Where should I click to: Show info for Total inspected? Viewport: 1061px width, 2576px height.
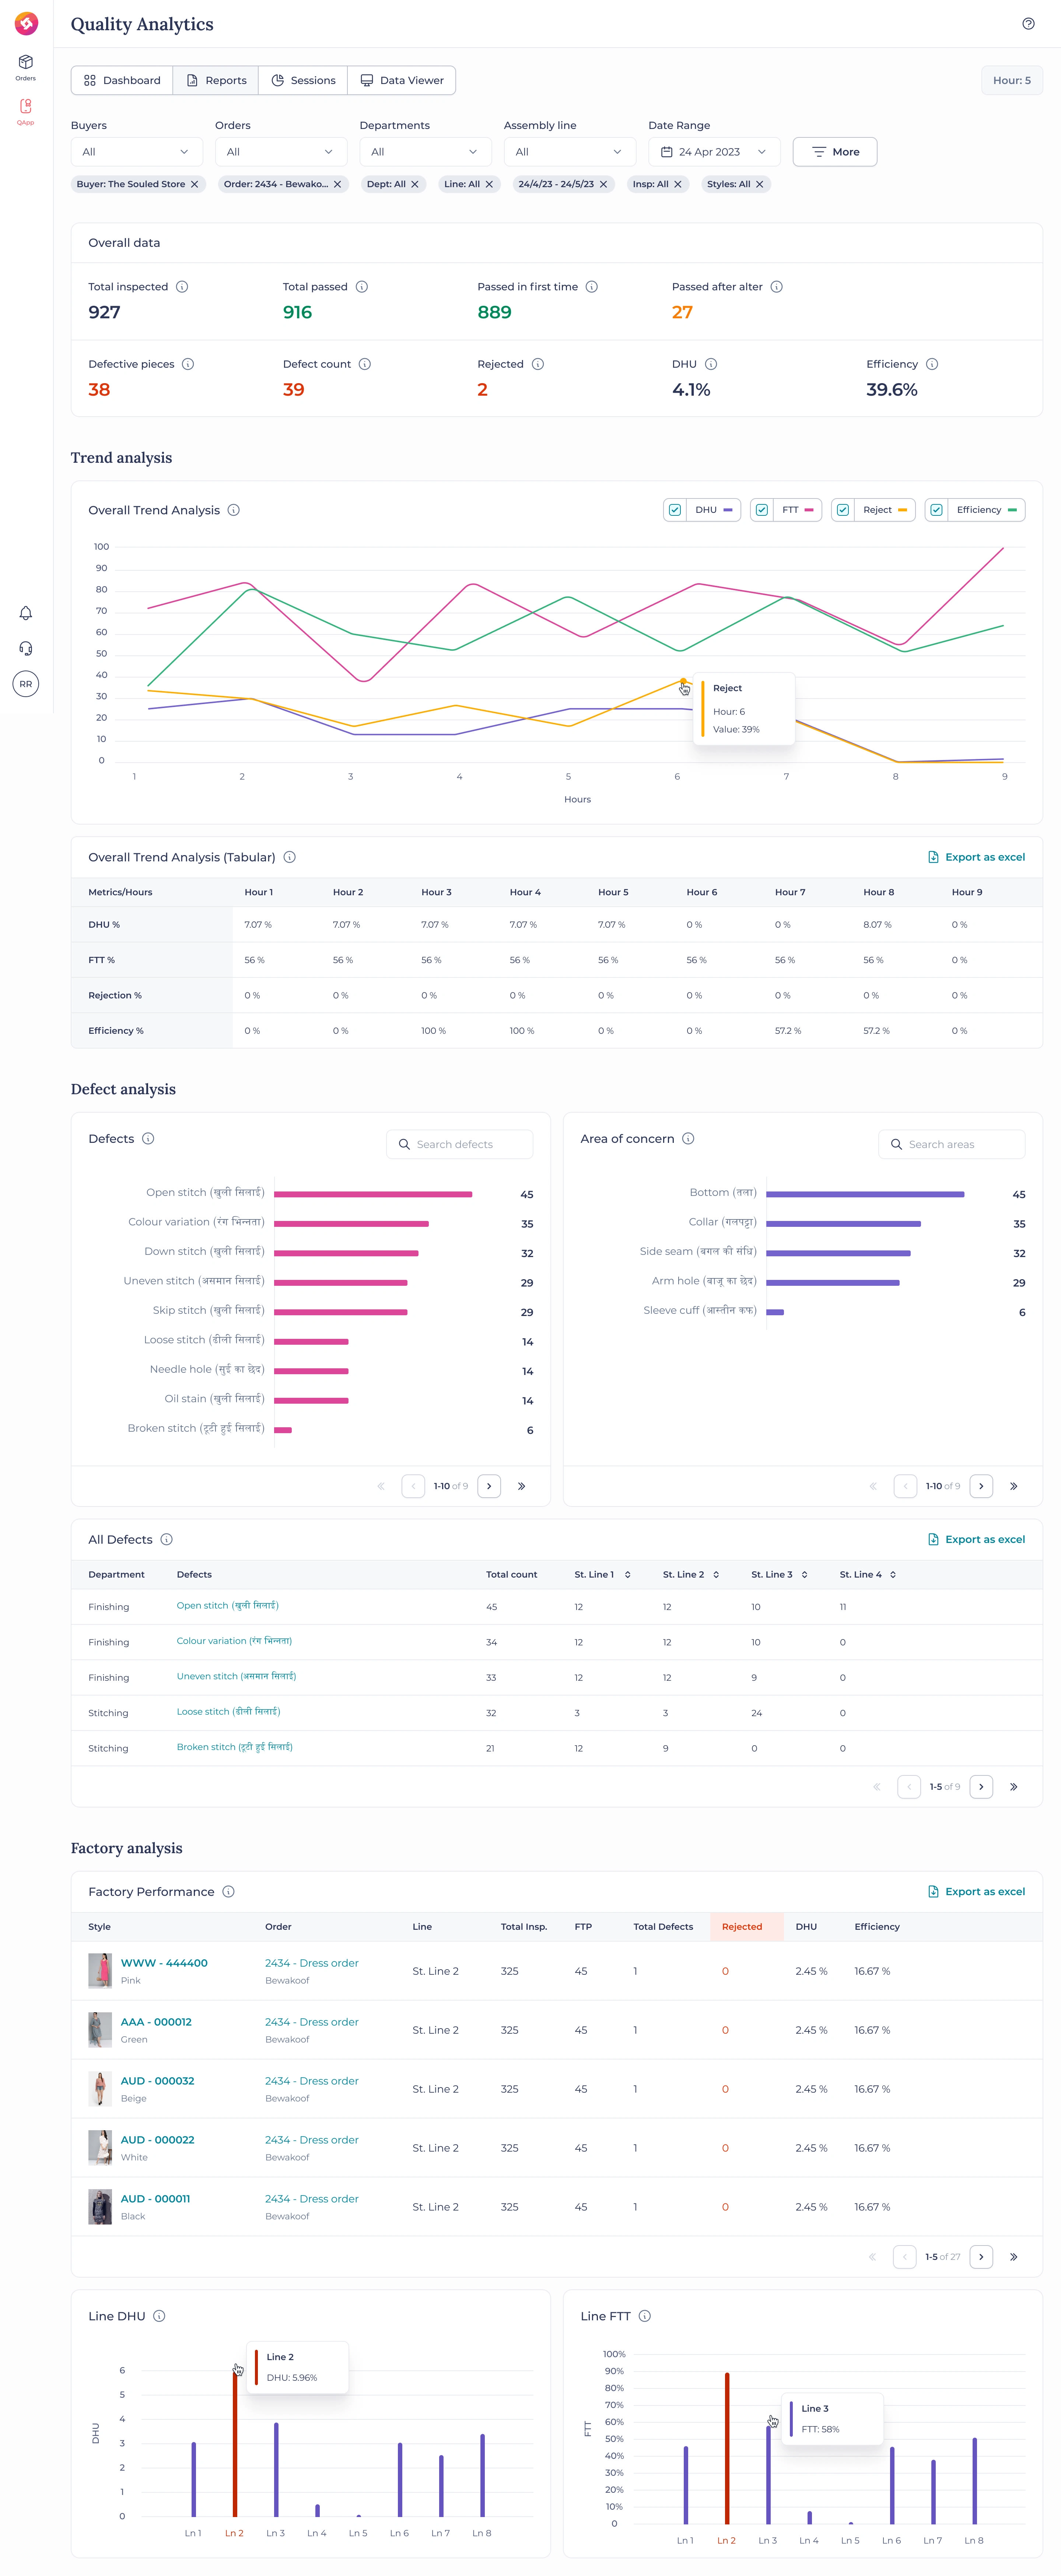(182, 287)
